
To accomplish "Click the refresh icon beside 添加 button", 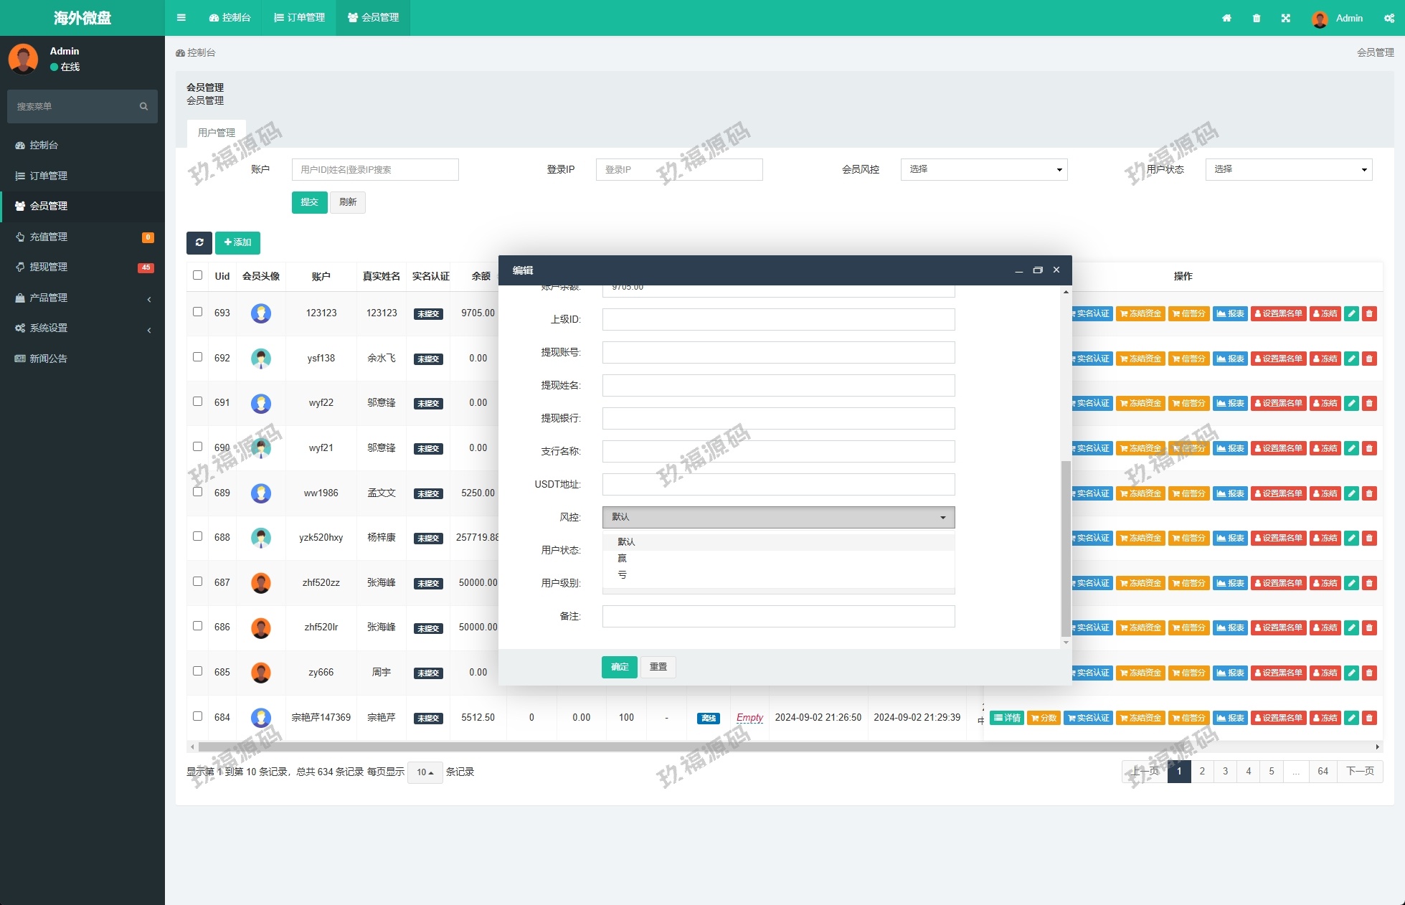I will click(199, 242).
